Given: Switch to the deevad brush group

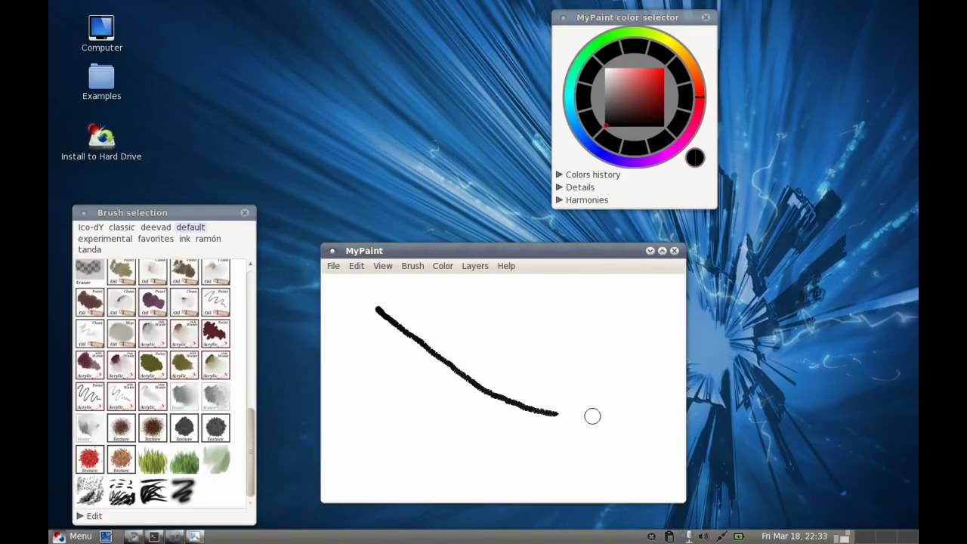Looking at the screenshot, I should 156,227.
